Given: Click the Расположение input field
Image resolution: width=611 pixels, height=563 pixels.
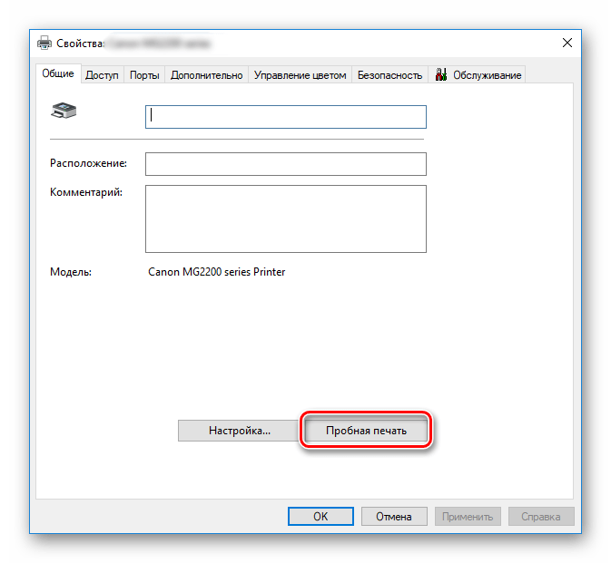Looking at the screenshot, I should click(286, 164).
